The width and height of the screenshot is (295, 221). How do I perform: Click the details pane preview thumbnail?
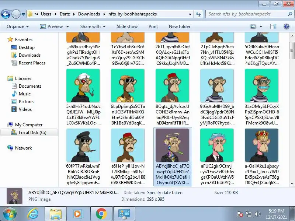click(14, 196)
